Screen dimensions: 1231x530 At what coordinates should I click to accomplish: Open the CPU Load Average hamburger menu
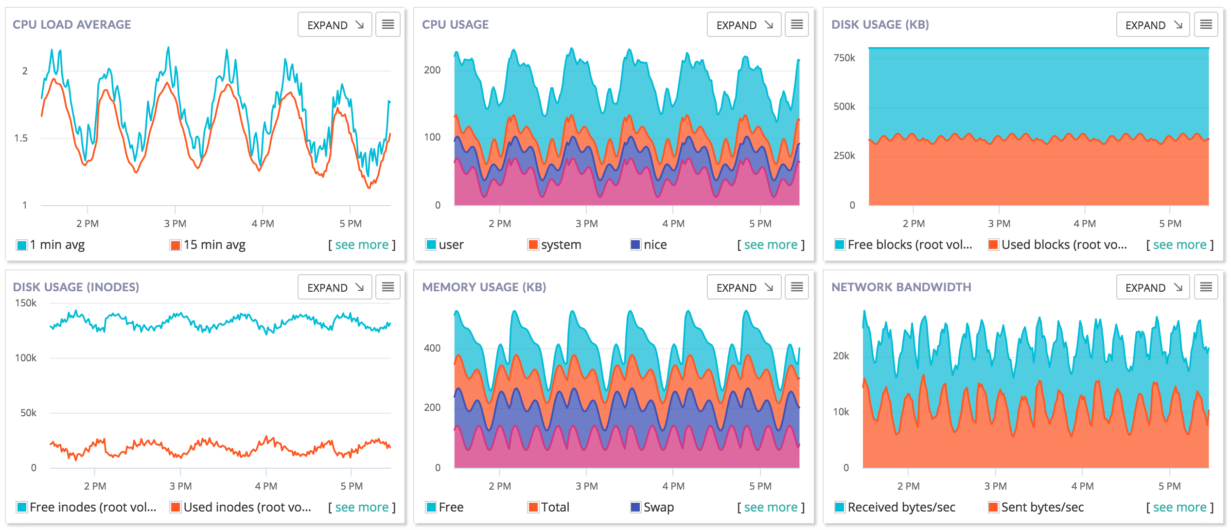(387, 25)
